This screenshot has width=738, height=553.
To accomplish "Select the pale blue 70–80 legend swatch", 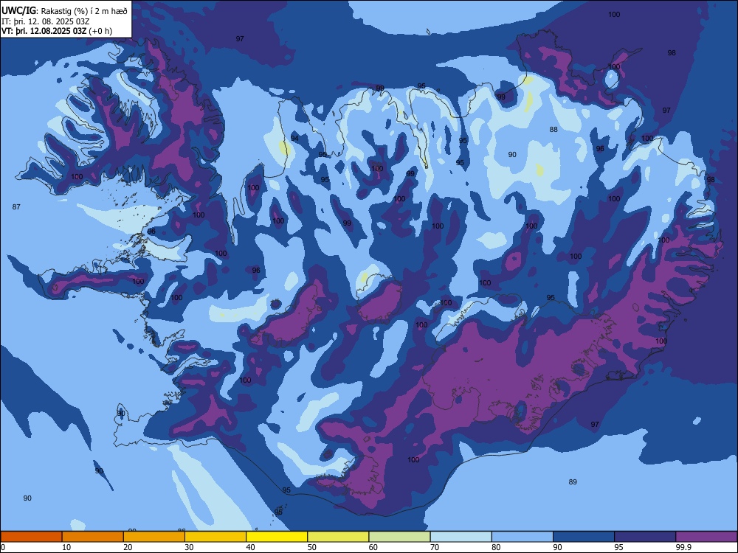I will (461, 537).
